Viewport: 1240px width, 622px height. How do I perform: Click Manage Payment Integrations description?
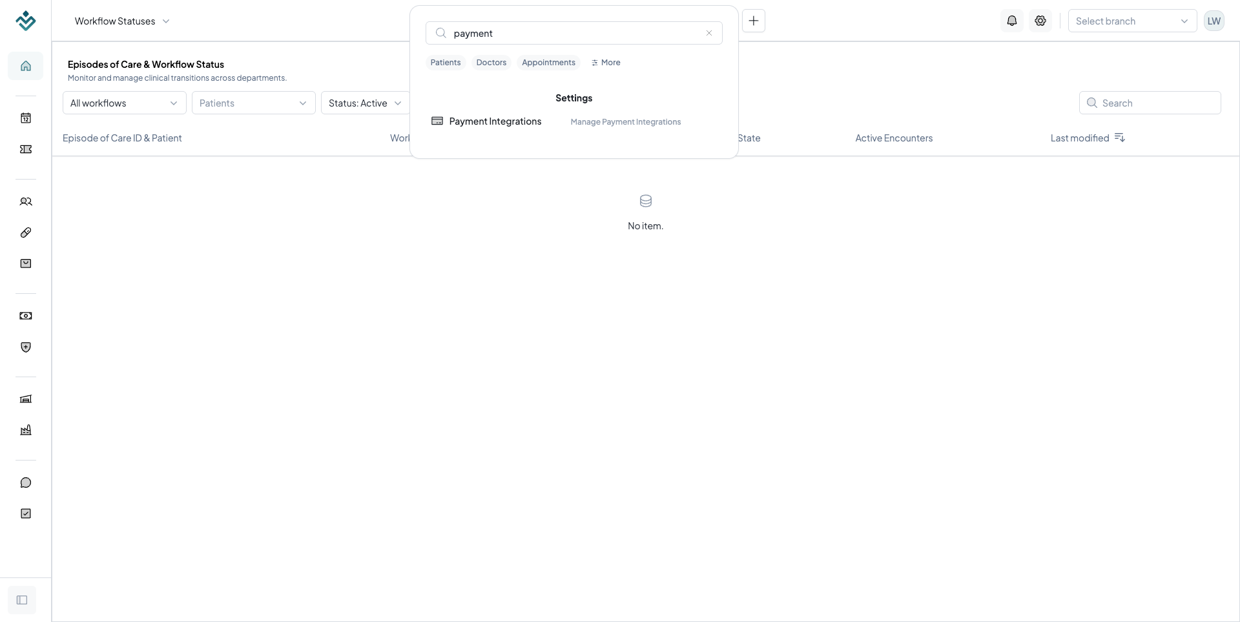(626, 122)
